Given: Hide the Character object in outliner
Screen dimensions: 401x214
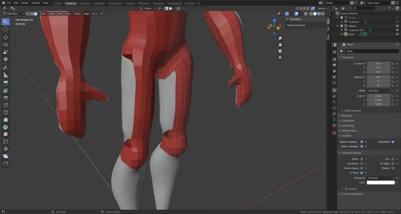Looking at the screenshot, I should (x=397, y=22).
